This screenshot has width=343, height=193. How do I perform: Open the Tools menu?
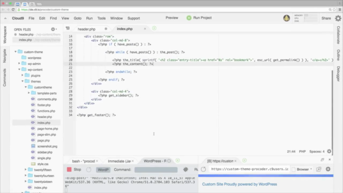[x=101, y=18]
